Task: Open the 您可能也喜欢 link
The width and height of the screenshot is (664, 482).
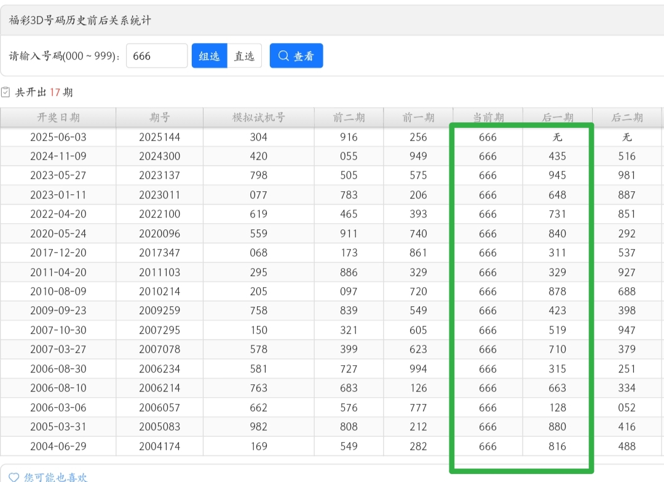Action: coord(55,477)
